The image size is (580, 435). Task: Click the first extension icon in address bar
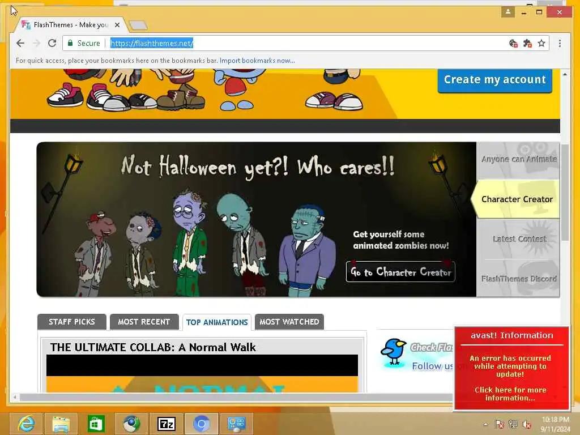[x=513, y=43]
